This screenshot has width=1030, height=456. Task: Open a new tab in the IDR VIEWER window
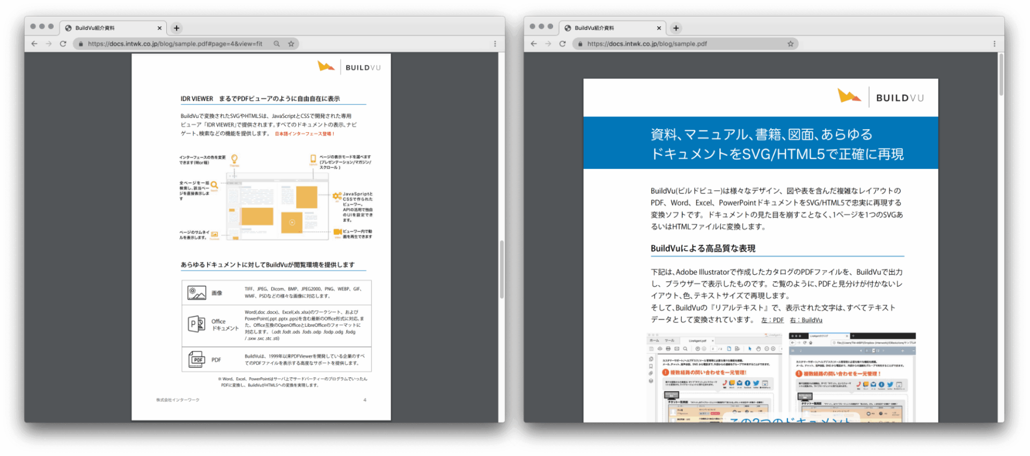coord(176,28)
